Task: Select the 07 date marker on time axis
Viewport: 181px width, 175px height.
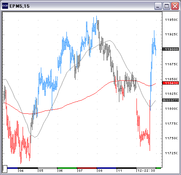Action: [81, 171]
